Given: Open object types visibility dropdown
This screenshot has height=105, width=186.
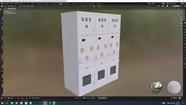Looking at the screenshot, I should coord(160,6).
